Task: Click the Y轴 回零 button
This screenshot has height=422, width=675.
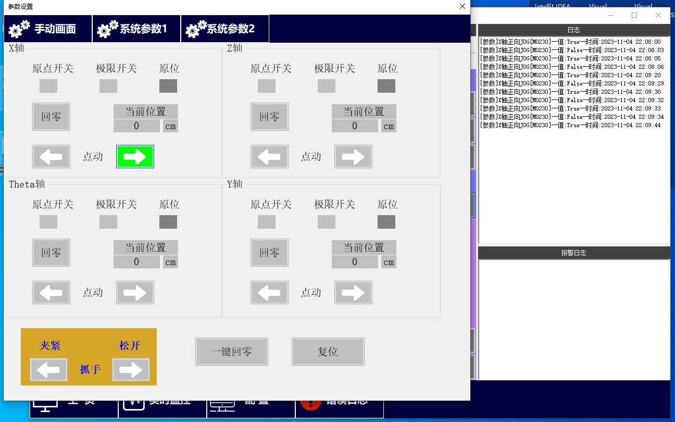Action: point(269,253)
